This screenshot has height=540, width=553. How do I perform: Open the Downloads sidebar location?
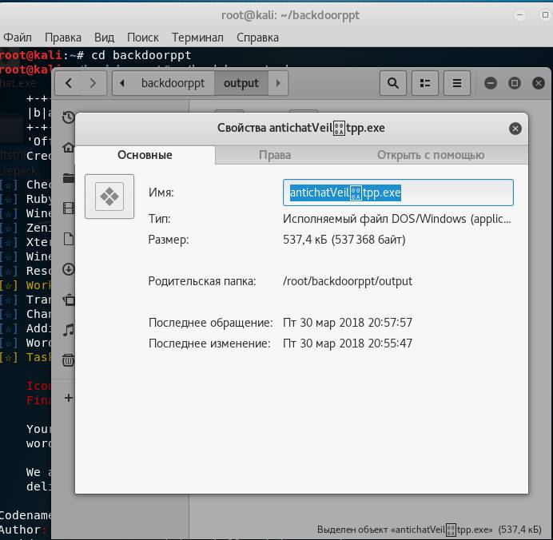click(x=68, y=269)
